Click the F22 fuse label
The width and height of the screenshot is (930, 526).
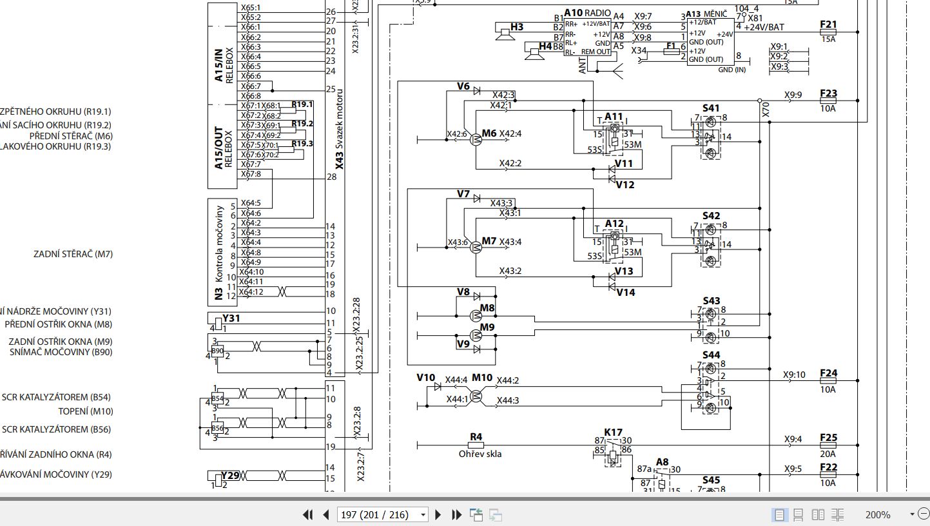point(828,468)
